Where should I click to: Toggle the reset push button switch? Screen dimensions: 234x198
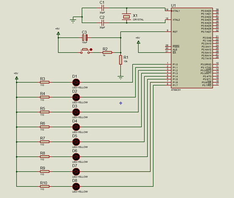(x=85, y=51)
